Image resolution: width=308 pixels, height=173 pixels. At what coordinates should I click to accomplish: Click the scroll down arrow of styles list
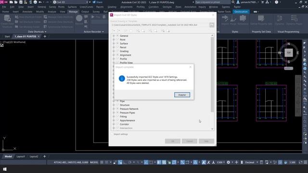click(212, 129)
